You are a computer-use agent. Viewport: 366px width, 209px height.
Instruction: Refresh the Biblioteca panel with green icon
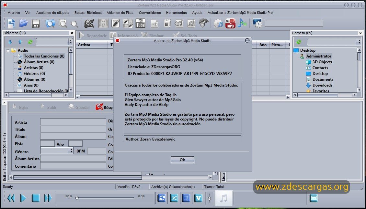pos(30,42)
